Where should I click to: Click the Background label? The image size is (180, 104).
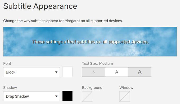(x=92, y=88)
